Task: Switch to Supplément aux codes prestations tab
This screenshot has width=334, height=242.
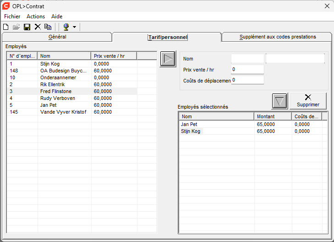Action: (x=278, y=37)
